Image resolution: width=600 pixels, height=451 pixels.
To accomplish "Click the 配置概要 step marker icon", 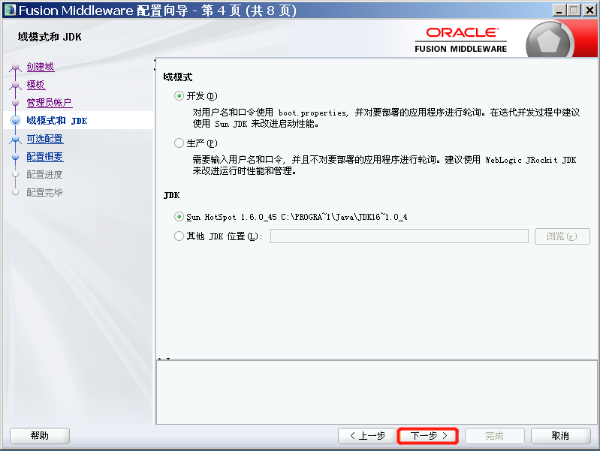I will [15, 156].
